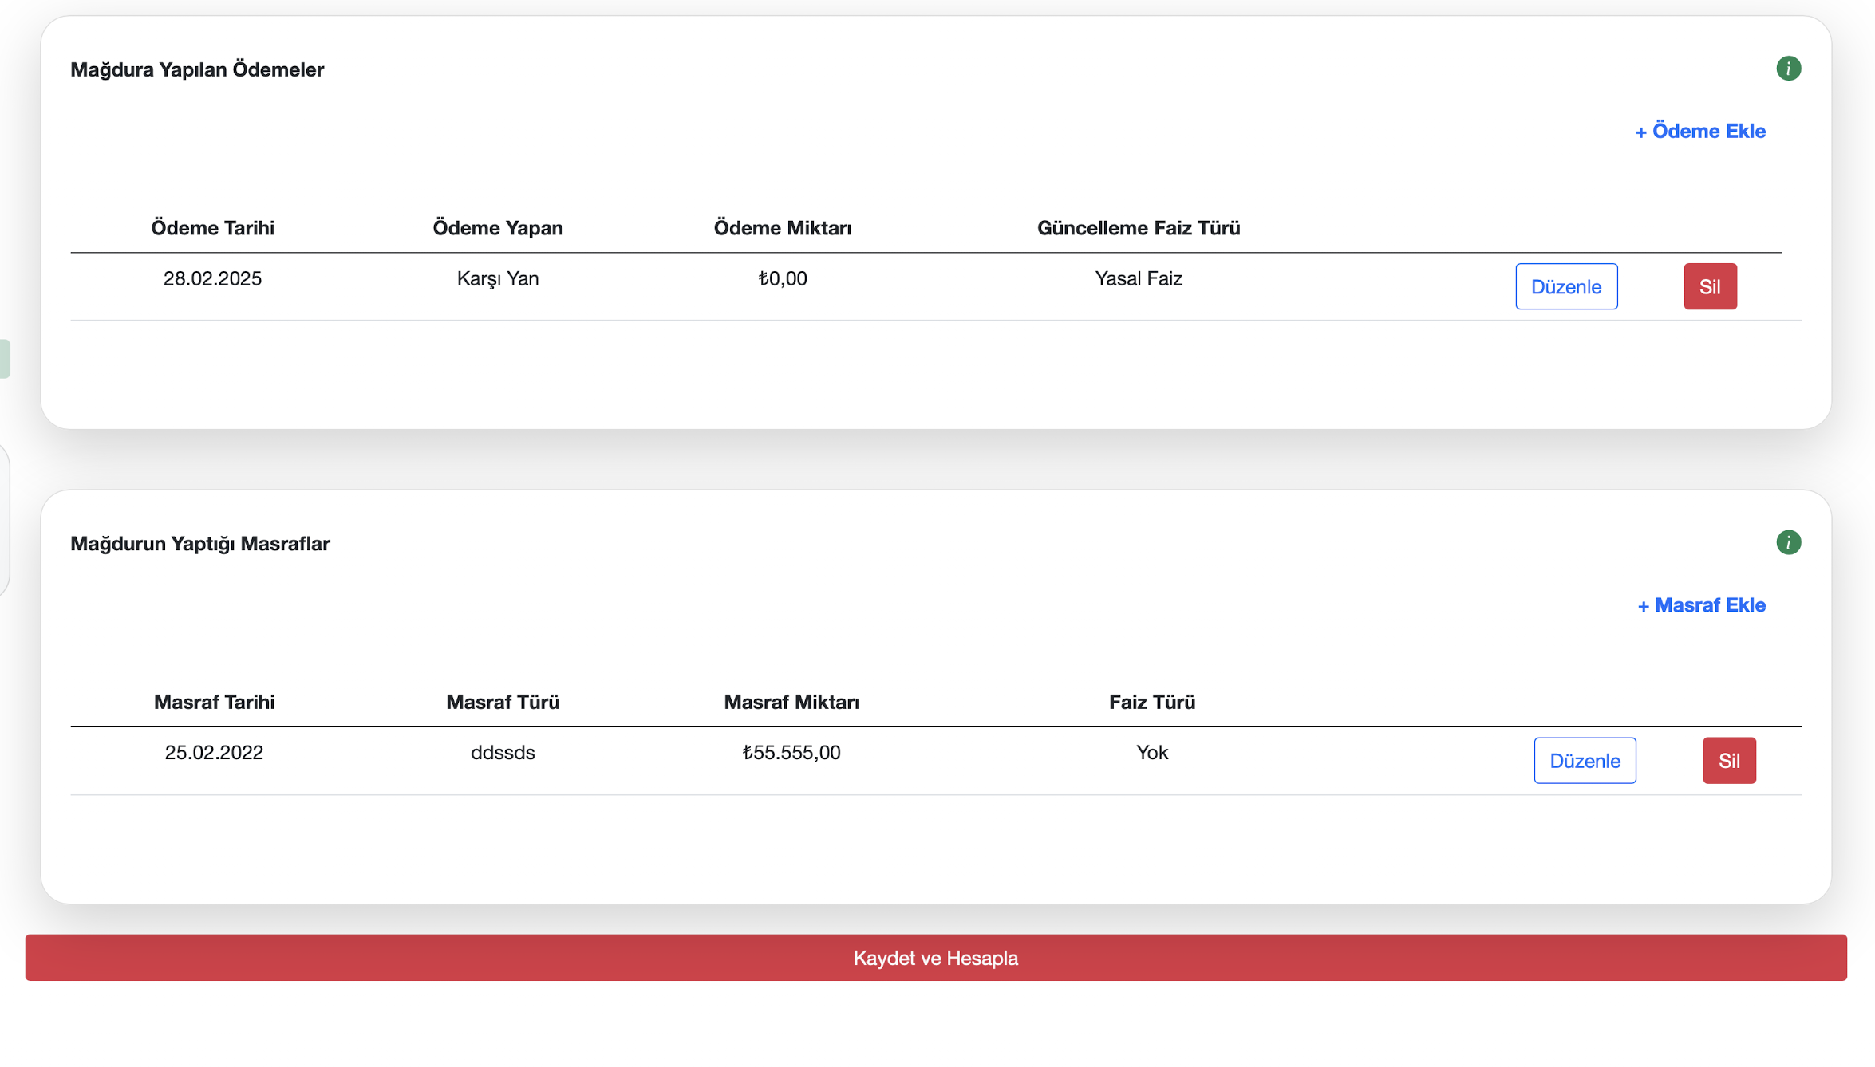Edit the 28.02.2025 payment with Düzenle

pyautogui.click(x=1565, y=286)
